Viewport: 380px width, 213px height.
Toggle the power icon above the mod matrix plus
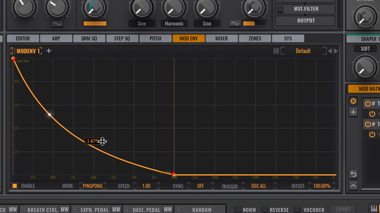(x=353, y=101)
